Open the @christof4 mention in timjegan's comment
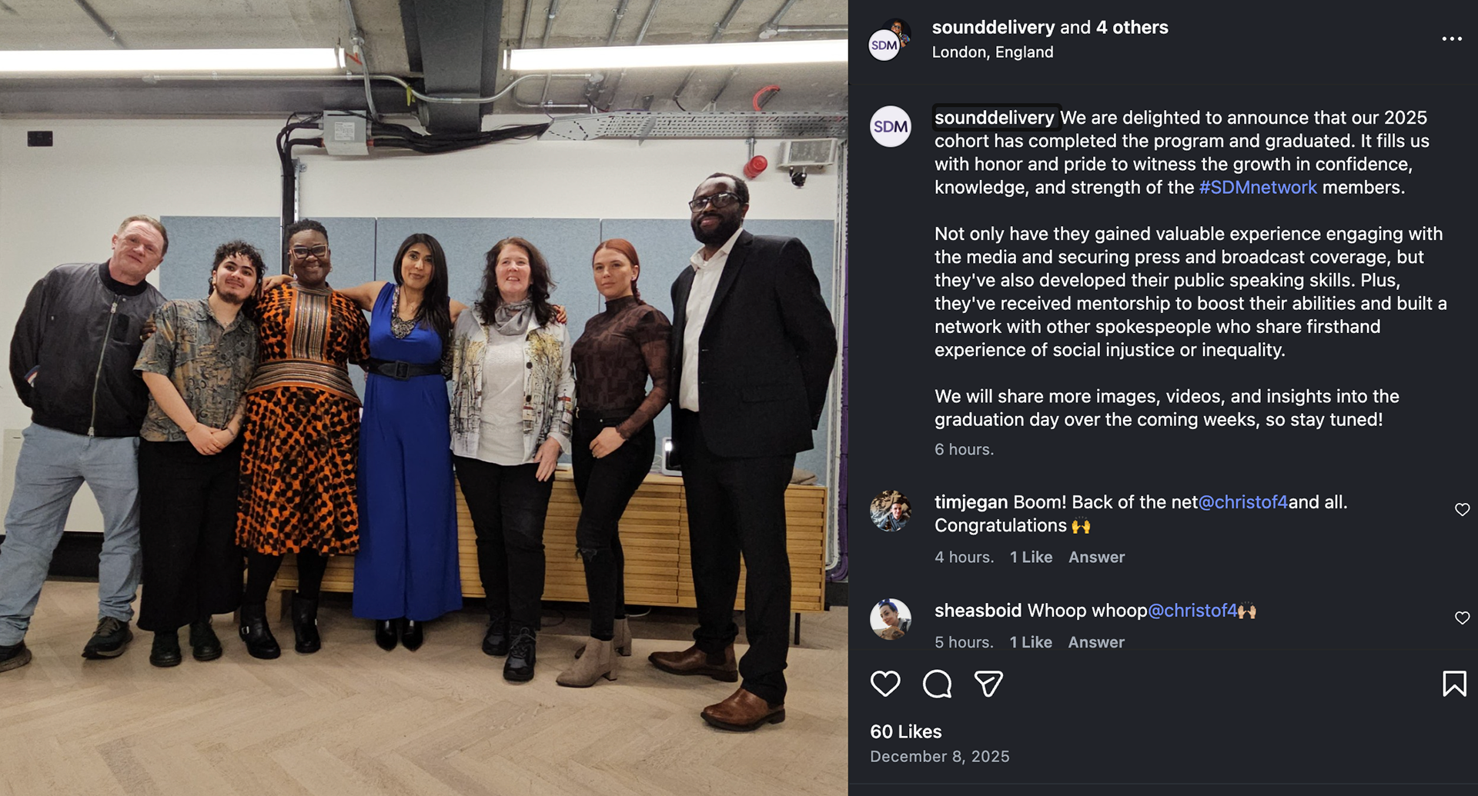Viewport: 1478px width, 796px height. 1243,502
